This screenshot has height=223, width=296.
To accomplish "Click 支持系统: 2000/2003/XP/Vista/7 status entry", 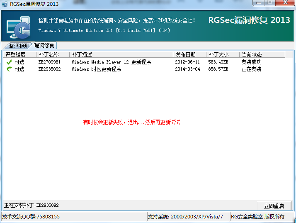I will [185, 217].
